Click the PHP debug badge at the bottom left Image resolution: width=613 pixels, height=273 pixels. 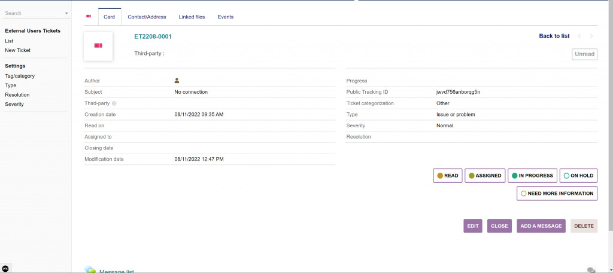coord(5,268)
